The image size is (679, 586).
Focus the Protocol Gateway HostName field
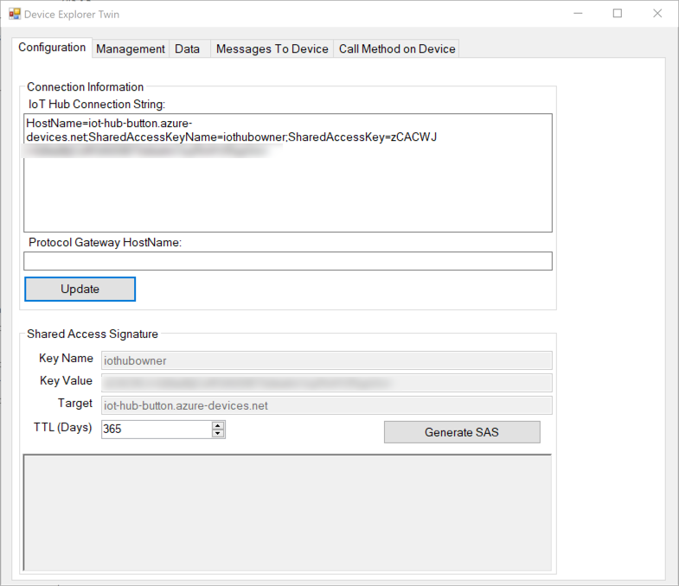(x=287, y=261)
